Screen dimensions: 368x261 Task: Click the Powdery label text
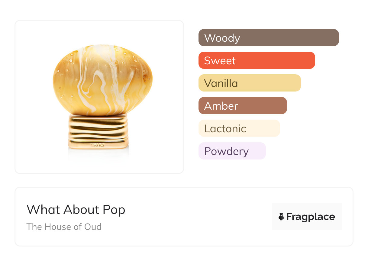click(226, 151)
